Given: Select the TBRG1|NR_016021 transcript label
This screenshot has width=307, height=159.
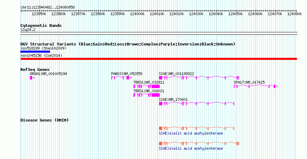Looking at the screenshot, I should (x=149, y=91).
